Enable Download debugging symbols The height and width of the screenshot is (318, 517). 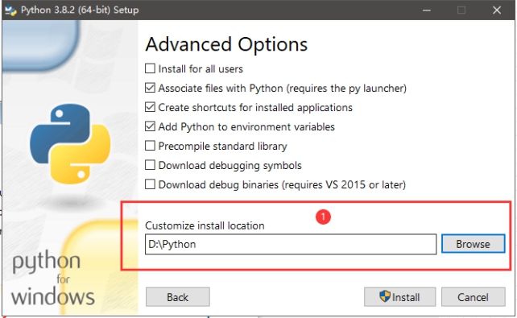tap(150, 165)
